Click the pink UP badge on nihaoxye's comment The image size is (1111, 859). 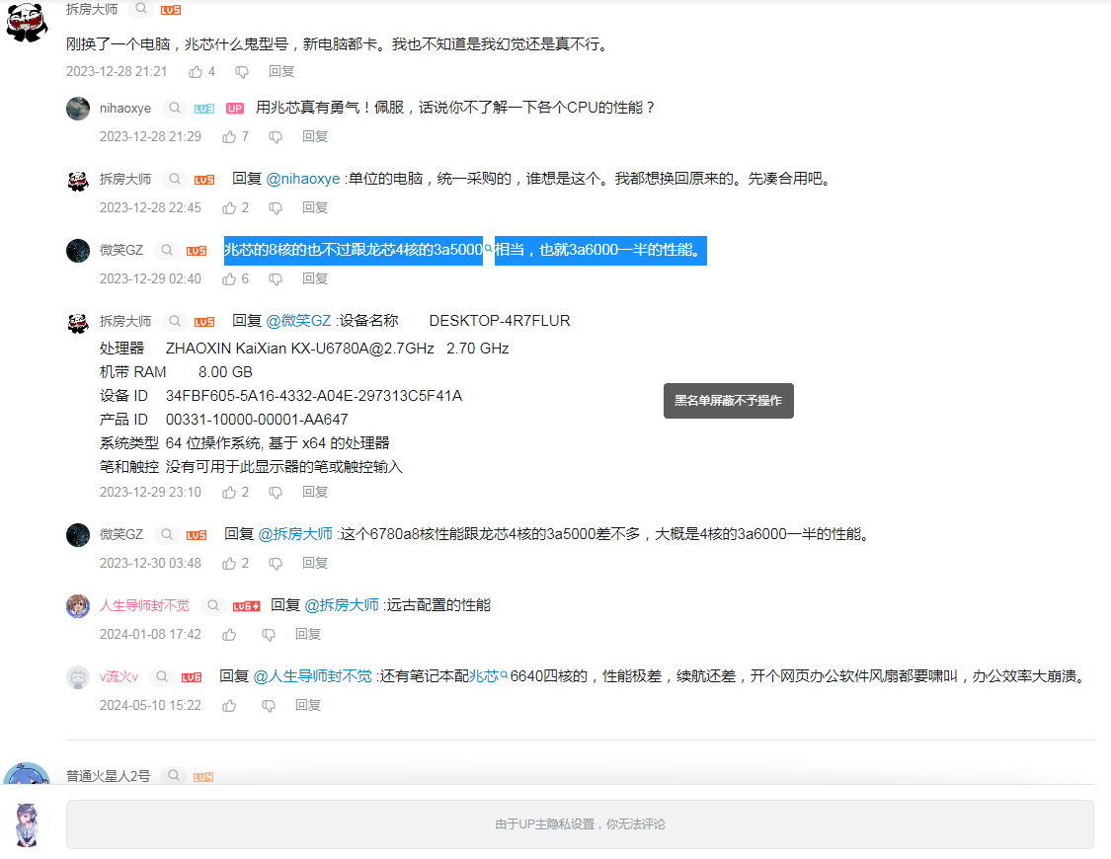(234, 107)
